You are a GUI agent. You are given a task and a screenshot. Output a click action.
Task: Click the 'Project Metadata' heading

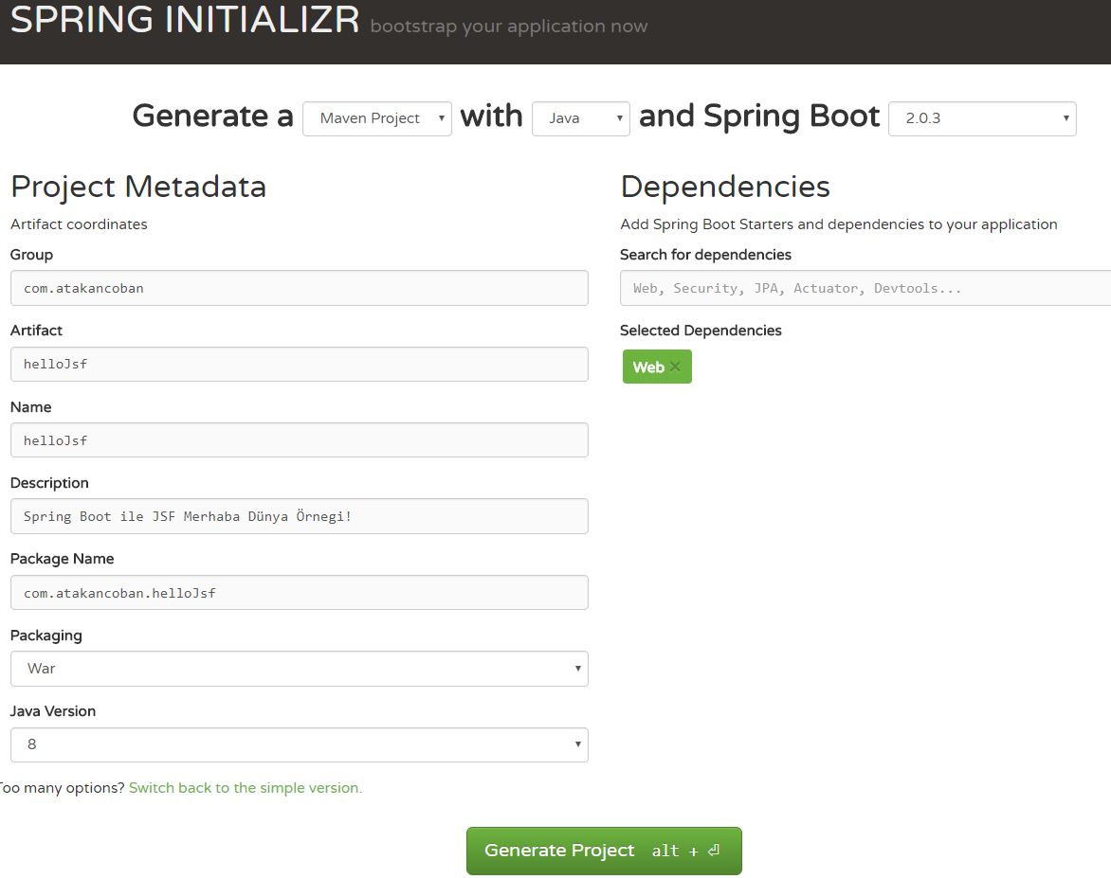pyautogui.click(x=138, y=187)
